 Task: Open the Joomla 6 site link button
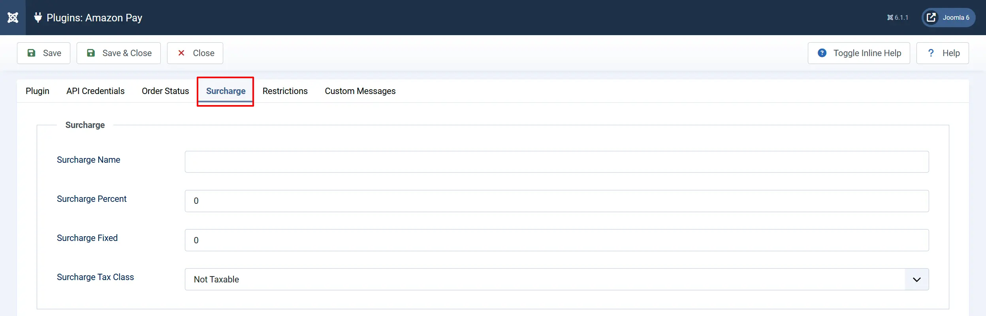click(948, 17)
